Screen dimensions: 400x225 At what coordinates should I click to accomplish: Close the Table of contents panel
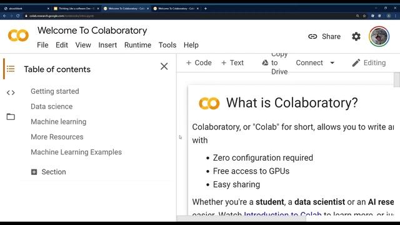coord(164,66)
